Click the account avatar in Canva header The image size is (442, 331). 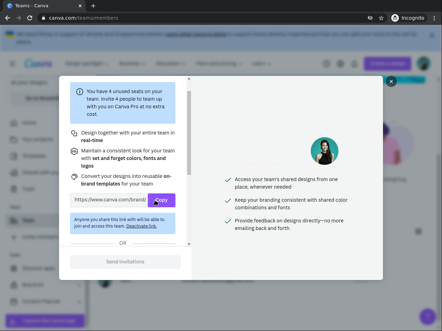[423, 63]
